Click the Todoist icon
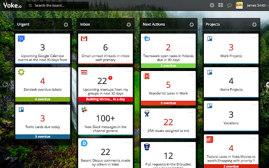Viewport: 269px width, 168px height. pyautogui.click(x=210, y=139)
